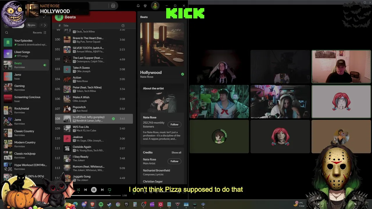Open the Rock/metal playlist
This screenshot has width=372, height=209.
coord(26,110)
